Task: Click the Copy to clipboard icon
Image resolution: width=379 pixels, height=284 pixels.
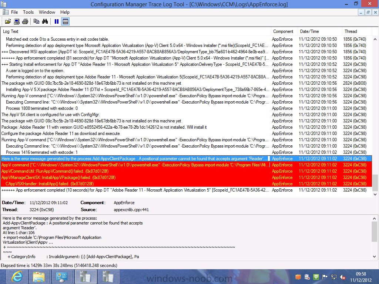Action: click(37, 21)
